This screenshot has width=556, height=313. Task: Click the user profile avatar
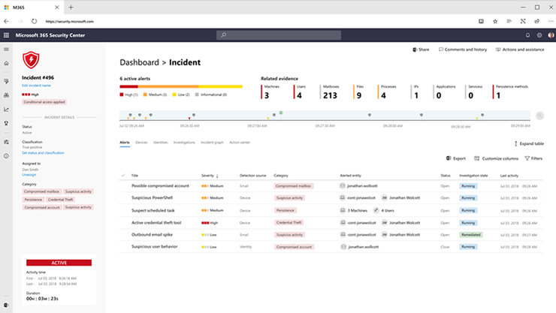point(550,35)
